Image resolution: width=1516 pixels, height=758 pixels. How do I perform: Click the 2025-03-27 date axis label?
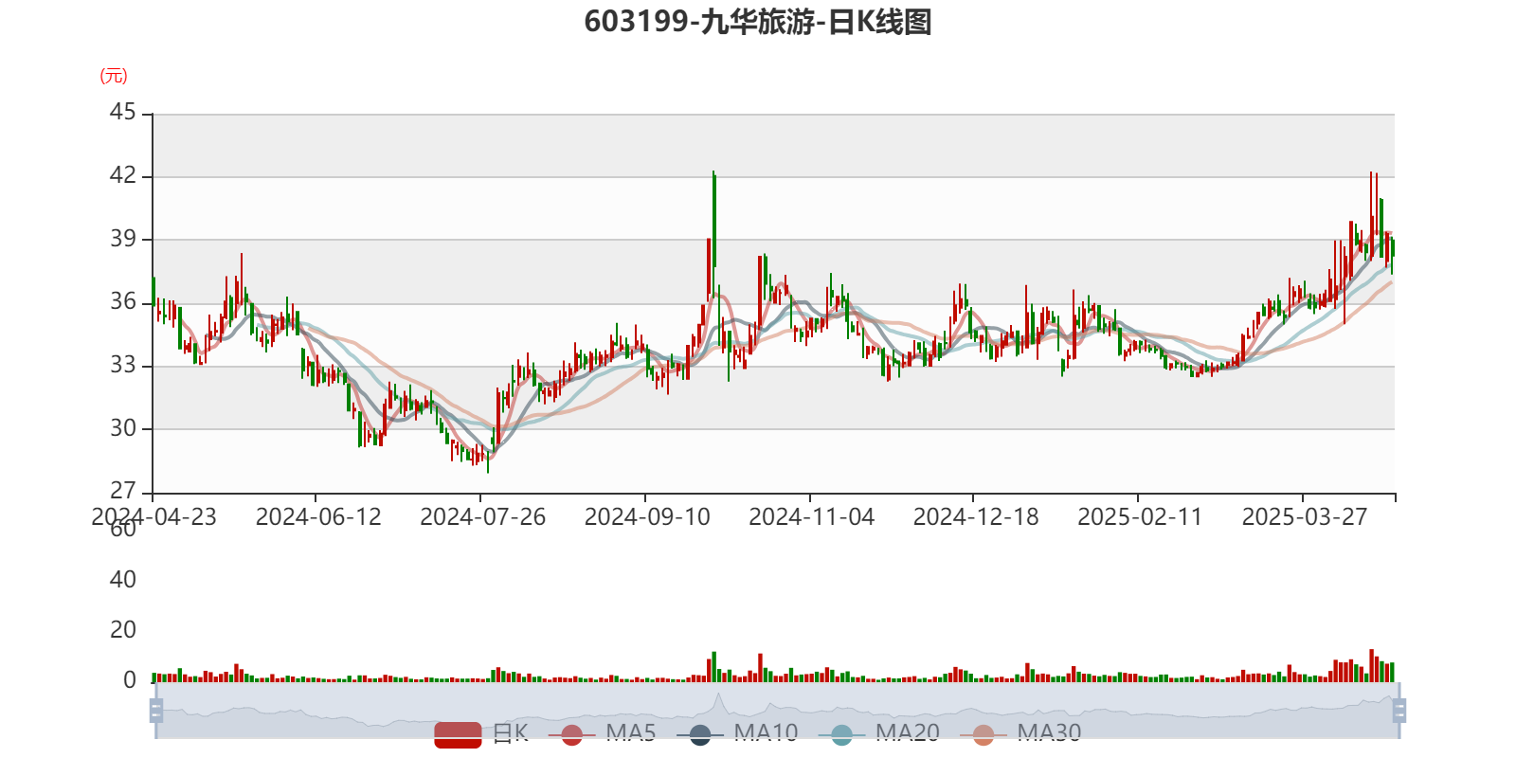pyautogui.click(x=1304, y=517)
